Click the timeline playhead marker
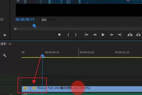Viewport: 142px width, 95px height. 43,56
